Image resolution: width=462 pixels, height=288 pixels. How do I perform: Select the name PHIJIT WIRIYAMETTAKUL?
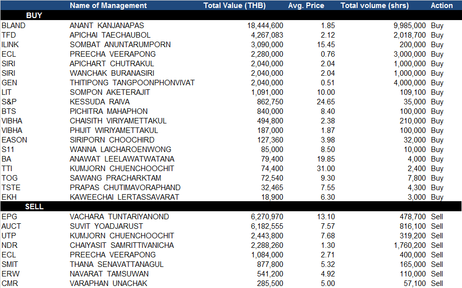click(x=113, y=130)
